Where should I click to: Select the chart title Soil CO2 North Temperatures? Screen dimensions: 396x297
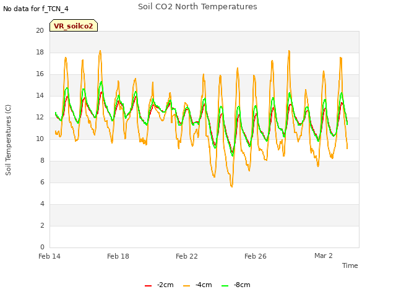197,7
